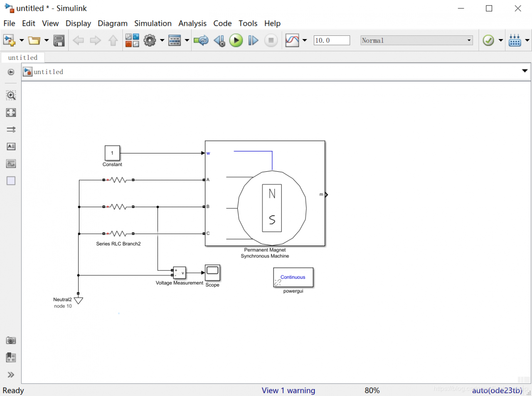This screenshot has width=532, height=396.
Task: Select the Image palette icon
Action: 11,163
